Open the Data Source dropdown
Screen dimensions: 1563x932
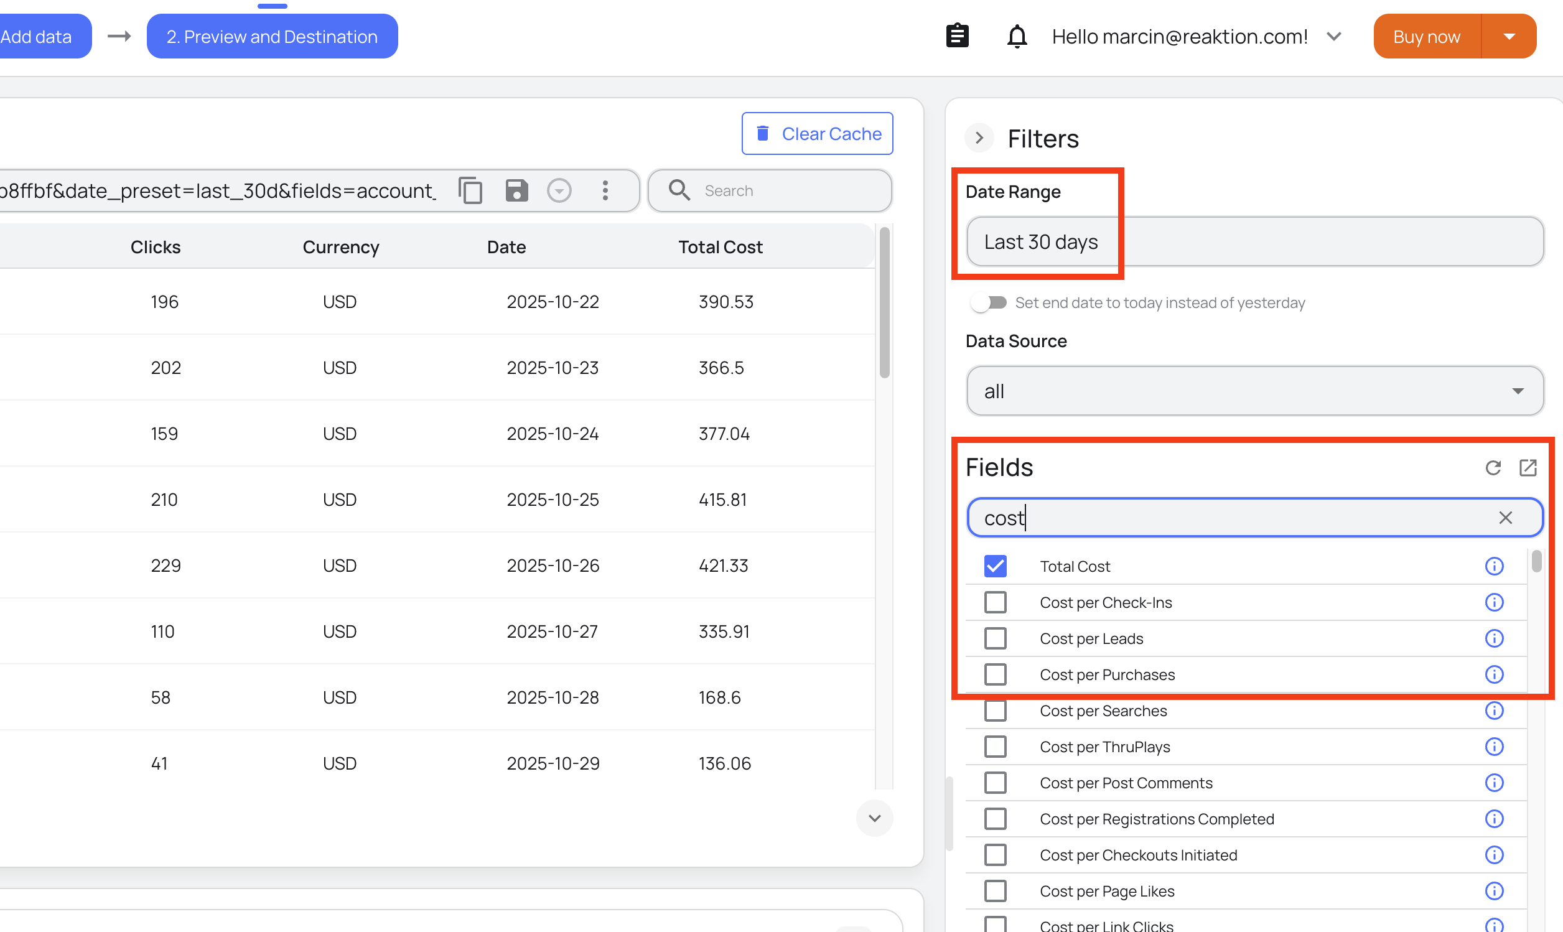click(x=1254, y=391)
